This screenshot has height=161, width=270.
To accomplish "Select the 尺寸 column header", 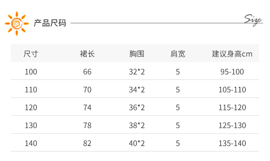I will click(x=31, y=54).
